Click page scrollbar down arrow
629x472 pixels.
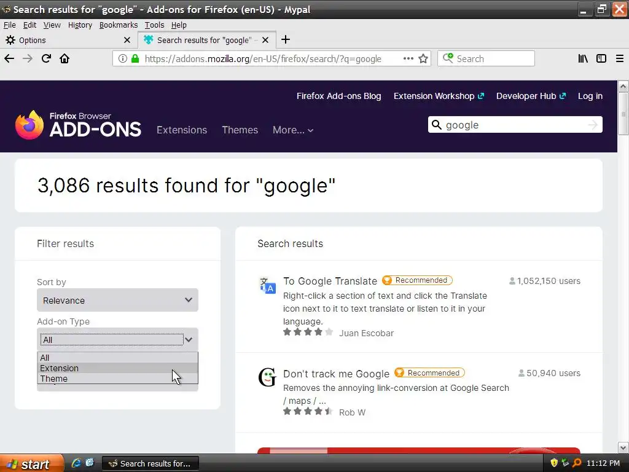pos(623,447)
